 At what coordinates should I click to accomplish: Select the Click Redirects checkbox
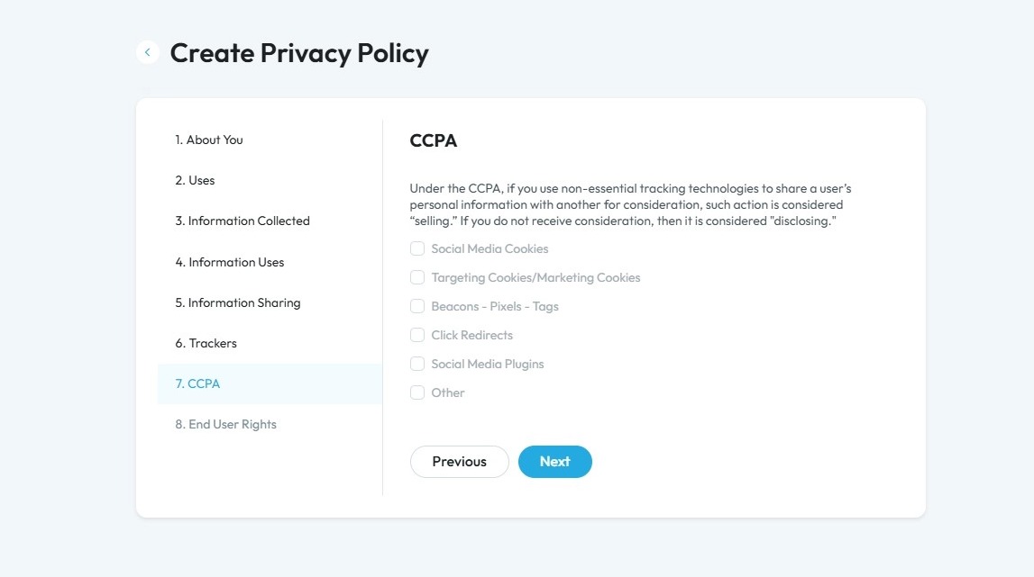(x=417, y=335)
